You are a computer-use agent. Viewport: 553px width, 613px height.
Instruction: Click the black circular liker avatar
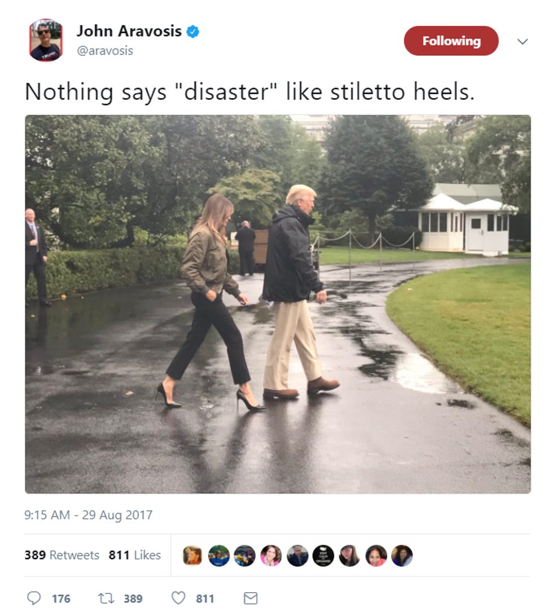click(x=323, y=555)
